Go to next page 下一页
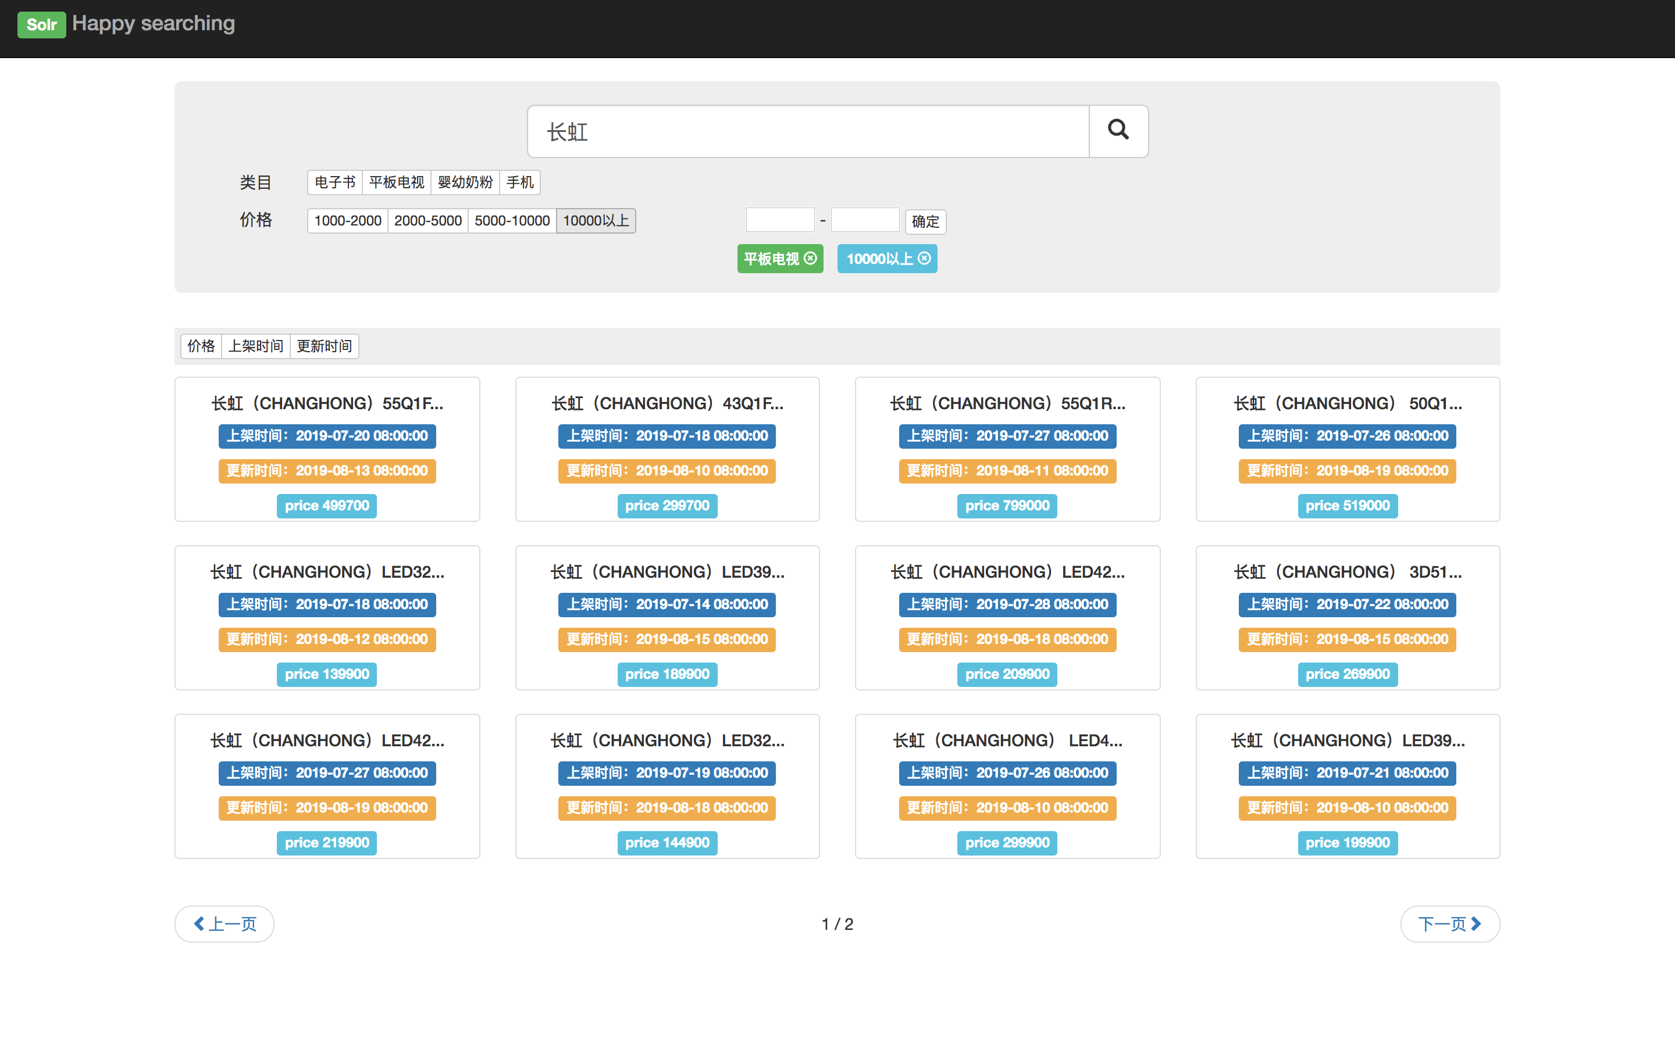 (x=1449, y=924)
